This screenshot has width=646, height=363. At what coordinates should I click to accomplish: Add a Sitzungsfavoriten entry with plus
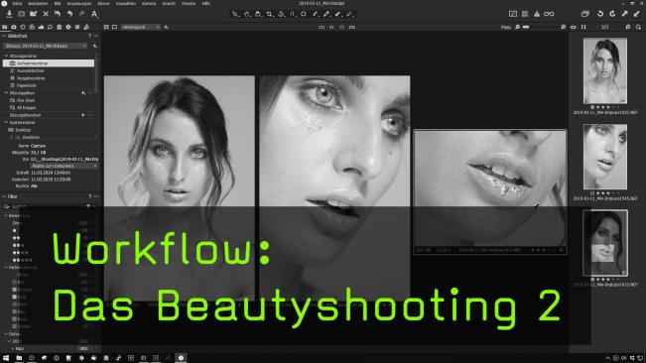point(83,115)
